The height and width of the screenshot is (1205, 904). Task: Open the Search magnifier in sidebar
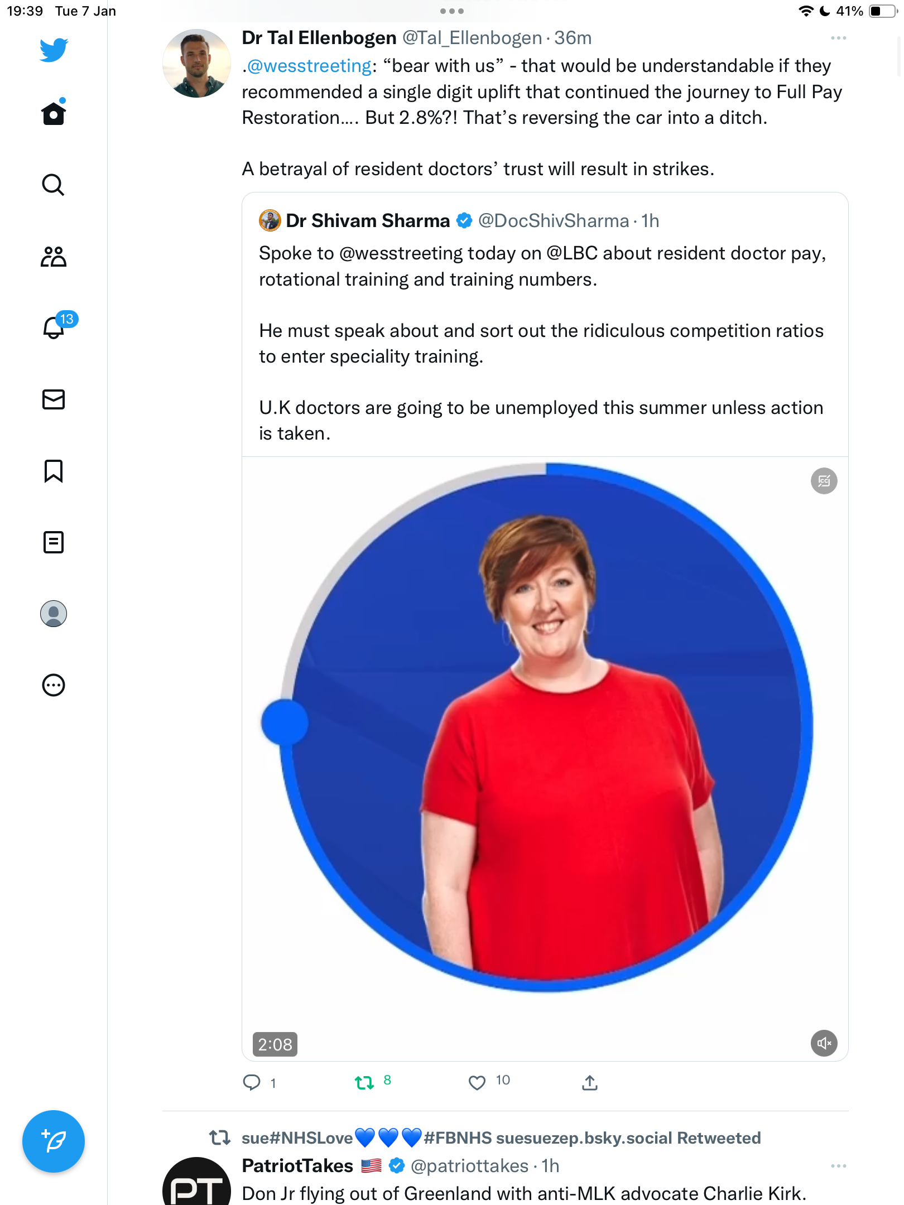pos(54,185)
